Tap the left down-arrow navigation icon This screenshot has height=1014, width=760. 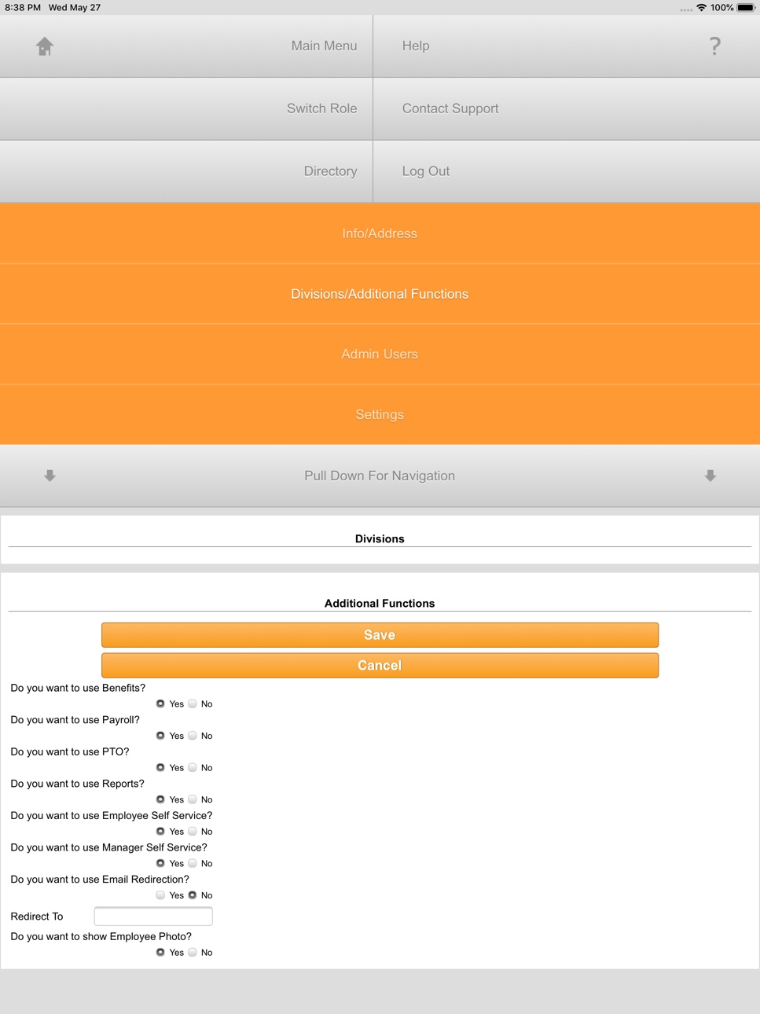50,476
